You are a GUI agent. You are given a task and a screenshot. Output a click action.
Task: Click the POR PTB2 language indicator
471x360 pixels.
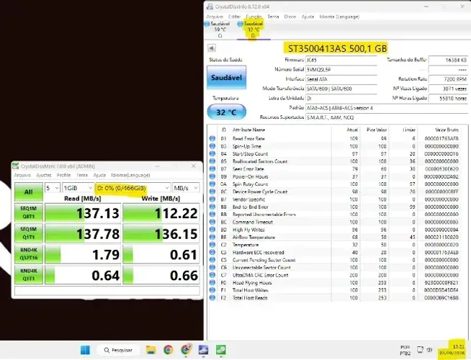[x=405, y=350]
